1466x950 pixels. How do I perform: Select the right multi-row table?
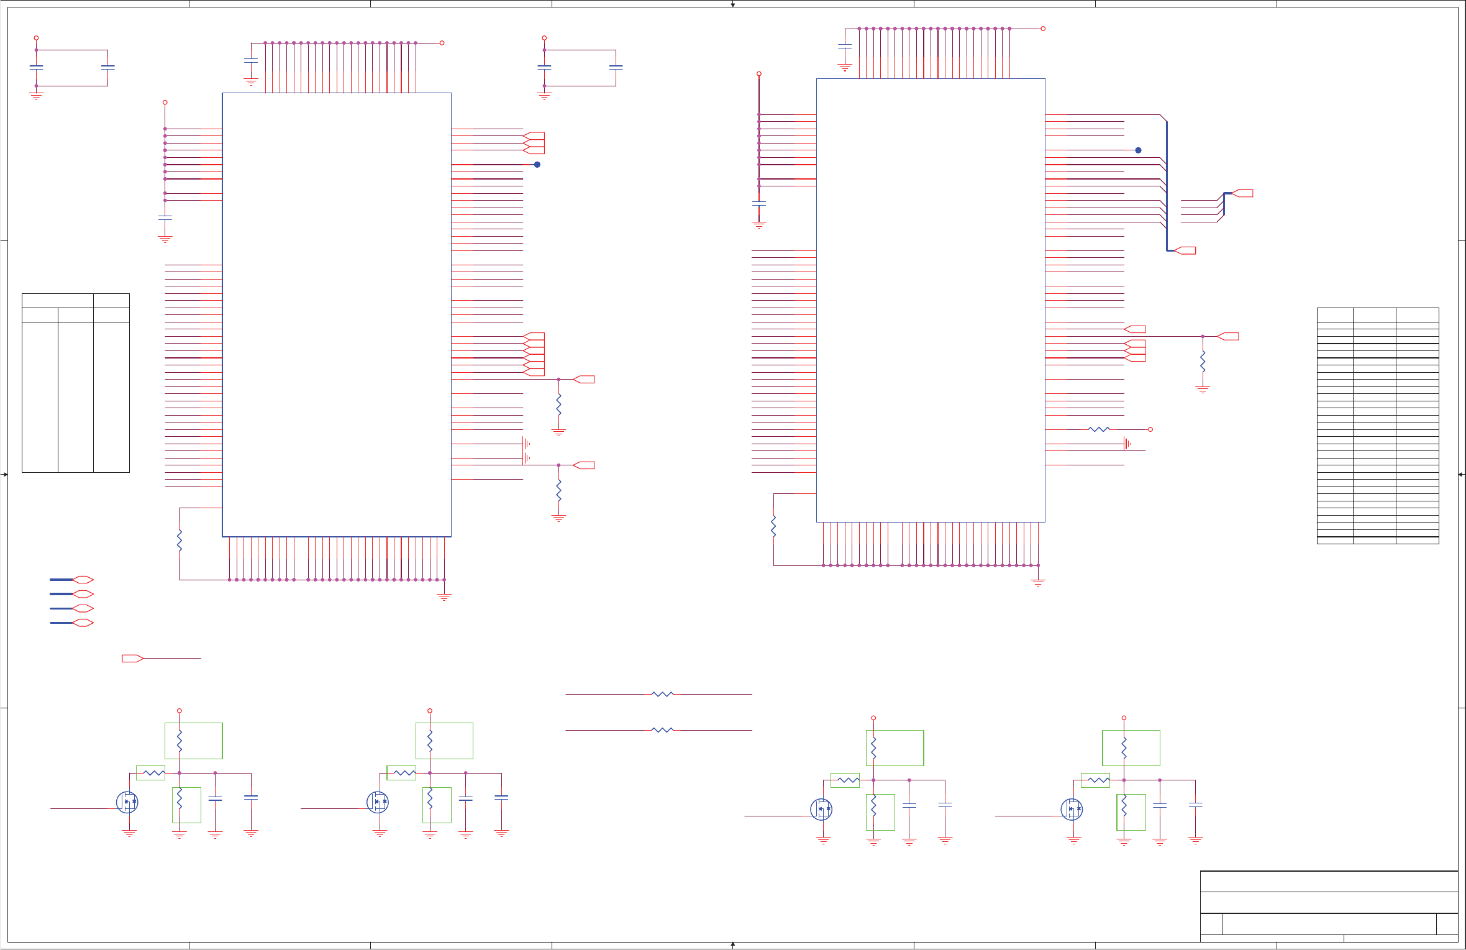click(x=1378, y=426)
